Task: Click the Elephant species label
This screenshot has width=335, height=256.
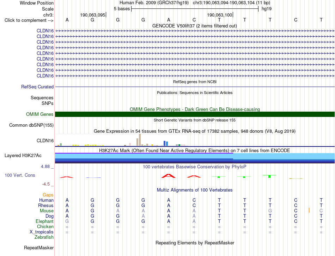Action: click(44, 221)
